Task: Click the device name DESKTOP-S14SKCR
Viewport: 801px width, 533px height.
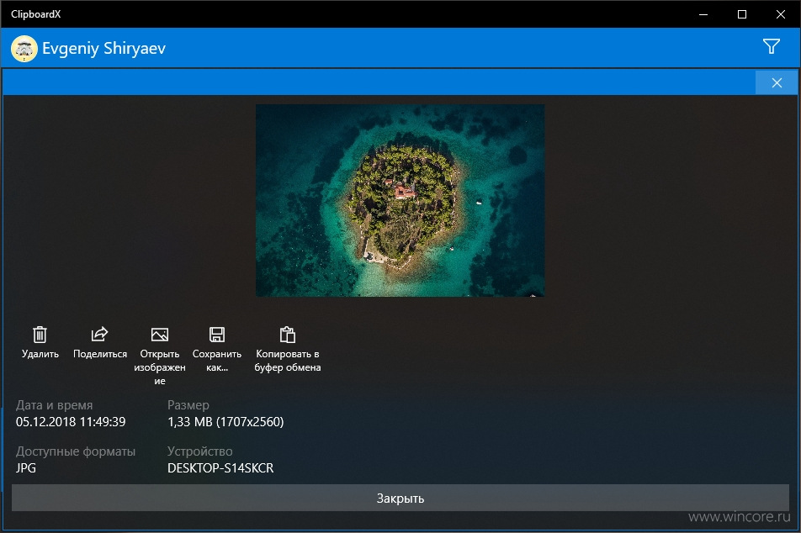Action: [x=220, y=468]
